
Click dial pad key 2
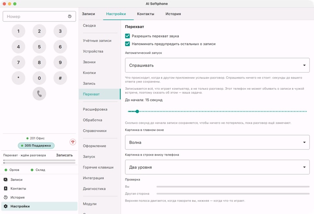pyautogui.click(x=39, y=31)
